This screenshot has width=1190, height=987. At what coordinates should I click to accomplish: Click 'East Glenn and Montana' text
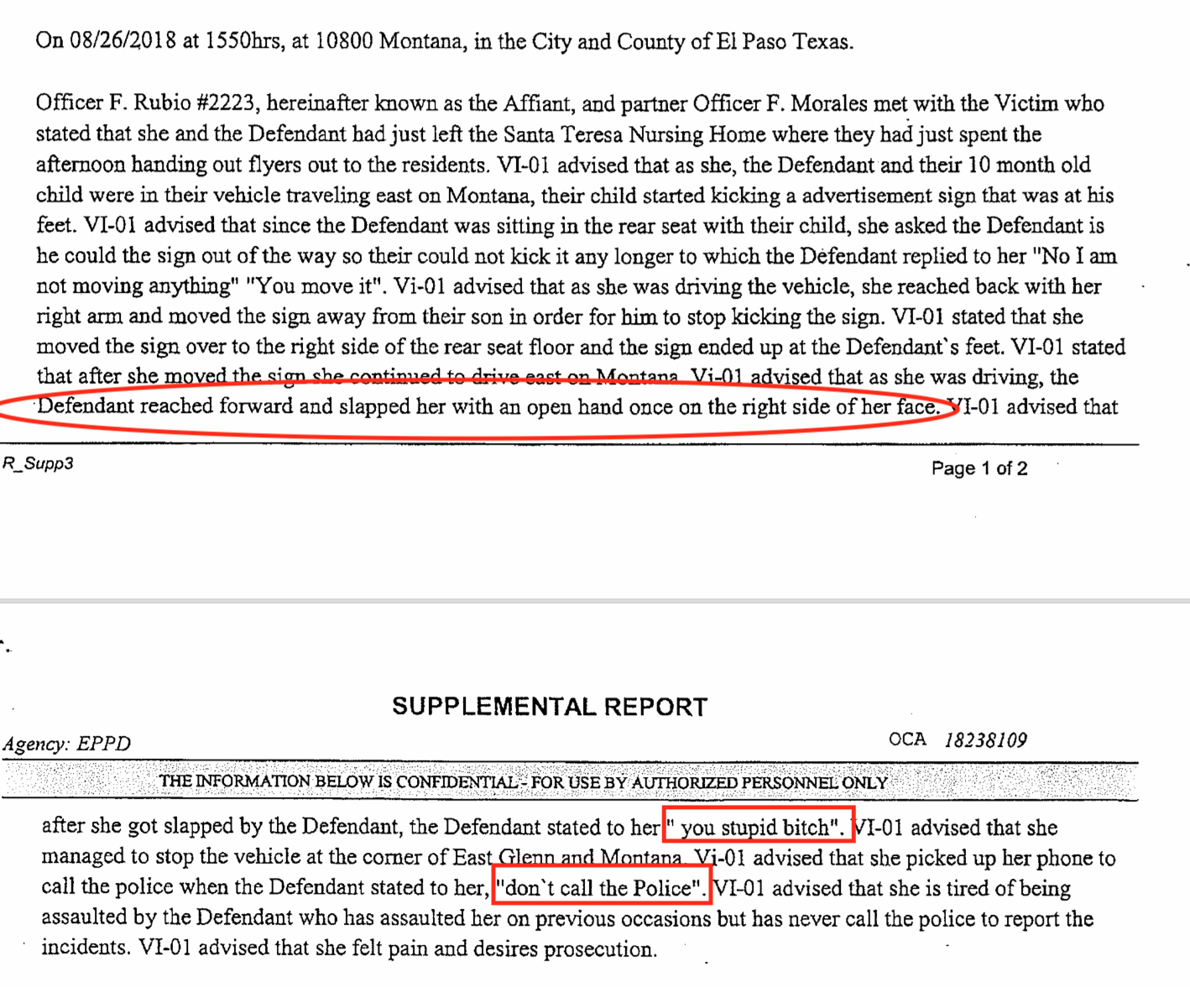pyautogui.click(x=567, y=858)
